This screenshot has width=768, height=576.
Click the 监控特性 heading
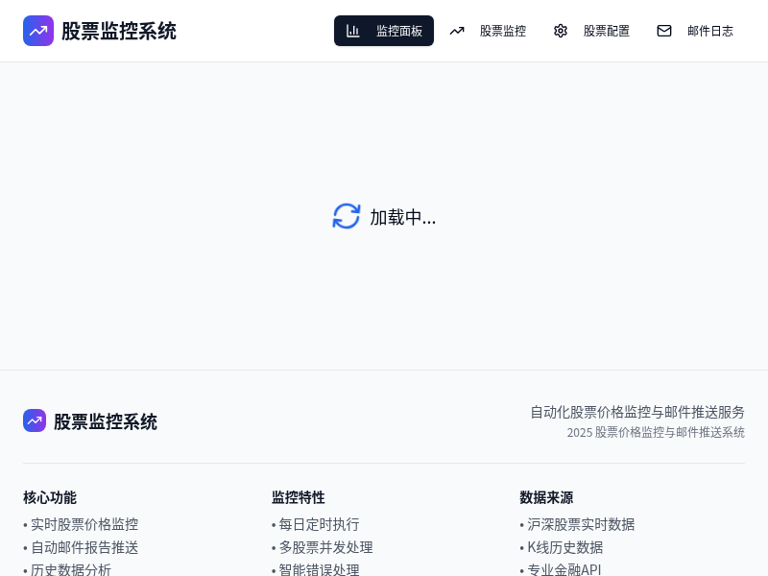299,497
